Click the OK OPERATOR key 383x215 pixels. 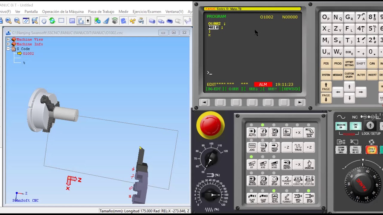pyautogui.click(x=309, y=164)
